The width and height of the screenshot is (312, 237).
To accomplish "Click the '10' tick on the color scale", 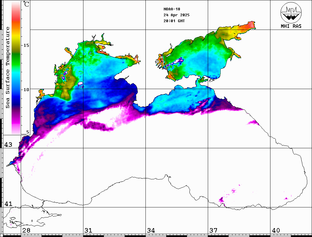I will (x=26, y=90).
